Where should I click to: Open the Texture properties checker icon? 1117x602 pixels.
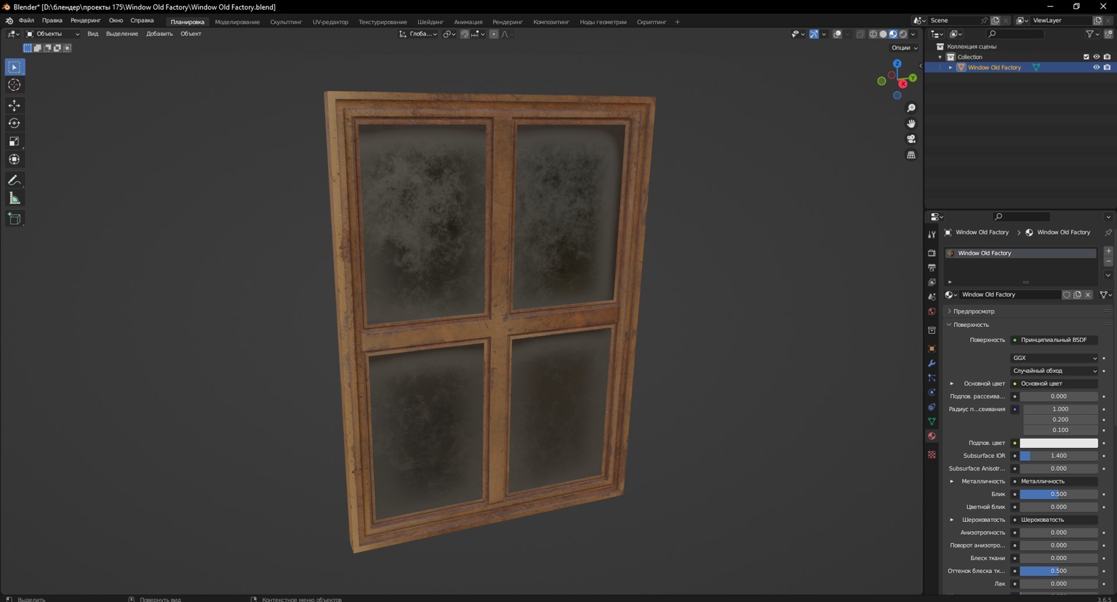click(932, 454)
